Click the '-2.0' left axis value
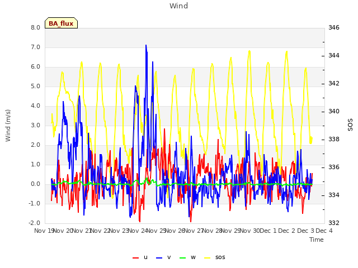358x268 pixels. tap(35, 223)
